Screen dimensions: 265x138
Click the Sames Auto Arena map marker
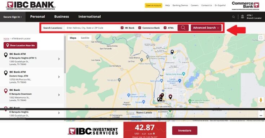tap(184, 74)
